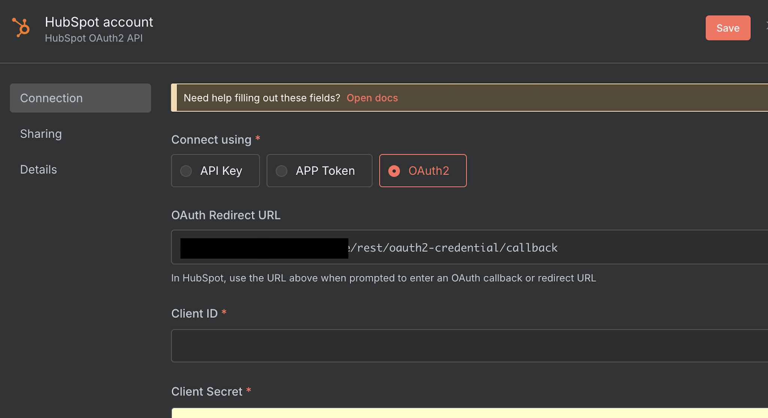Switch to the Sharing tab
Image resolution: width=768 pixels, height=418 pixels.
click(x=41, y=134)
